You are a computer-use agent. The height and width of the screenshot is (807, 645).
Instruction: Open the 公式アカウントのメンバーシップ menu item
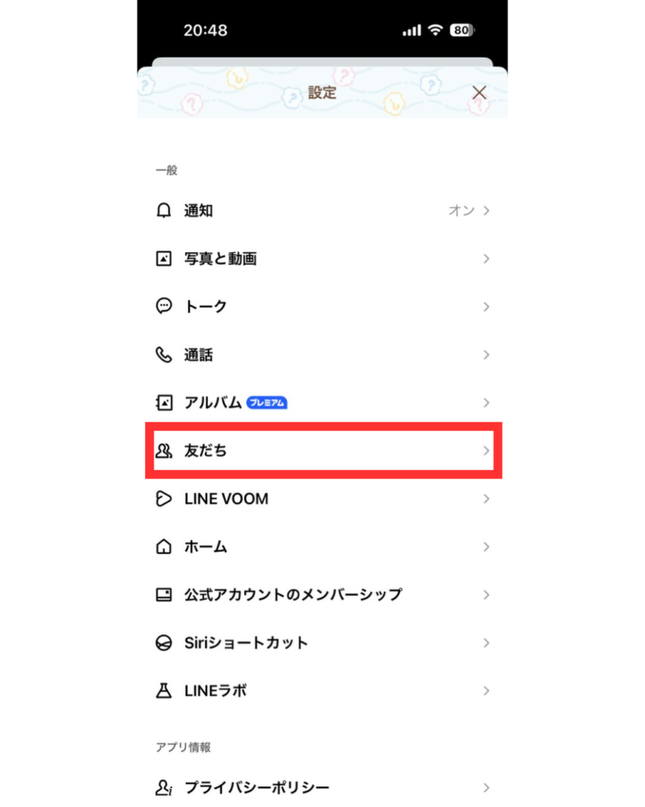pyautogui.click(x=323, y=595)
